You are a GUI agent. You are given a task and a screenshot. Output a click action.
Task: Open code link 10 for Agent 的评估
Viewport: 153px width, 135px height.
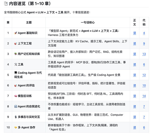click(144, 85)
